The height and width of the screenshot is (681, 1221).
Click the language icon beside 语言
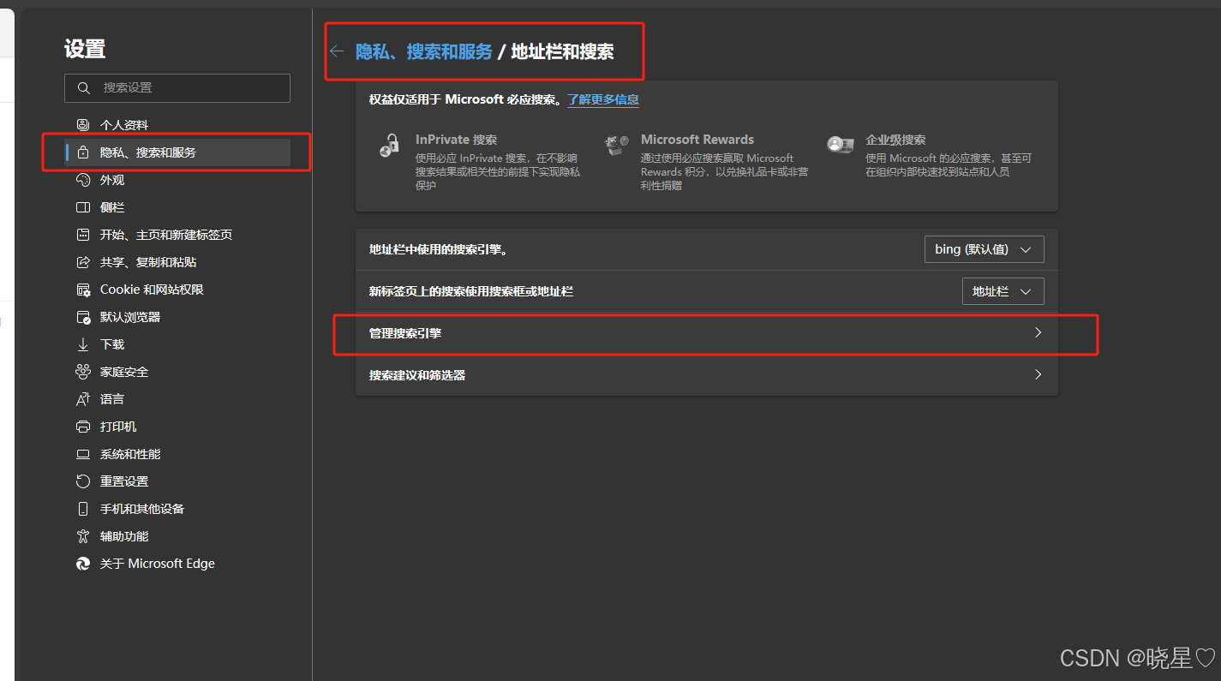pyautogui.click(x=83, y=399)
